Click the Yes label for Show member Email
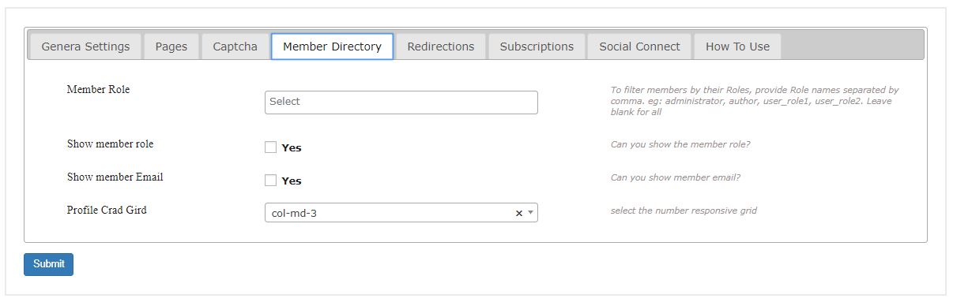 tap(292, 181)
